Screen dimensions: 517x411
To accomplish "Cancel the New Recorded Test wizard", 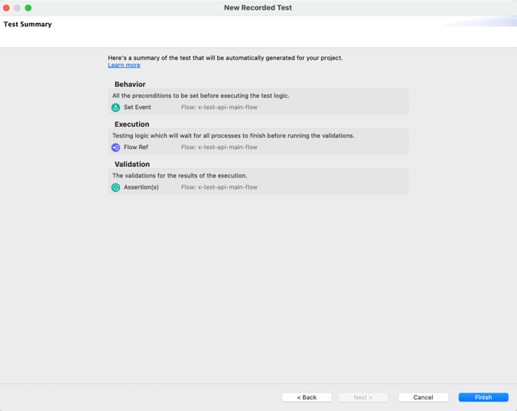I will point(423,397).
